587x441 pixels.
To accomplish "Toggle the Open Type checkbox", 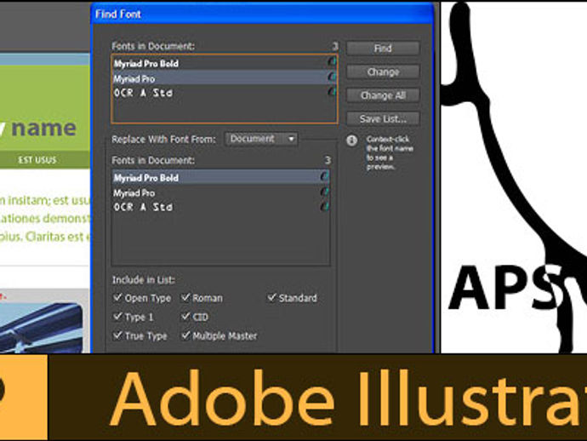I will (x=117, y=297).
